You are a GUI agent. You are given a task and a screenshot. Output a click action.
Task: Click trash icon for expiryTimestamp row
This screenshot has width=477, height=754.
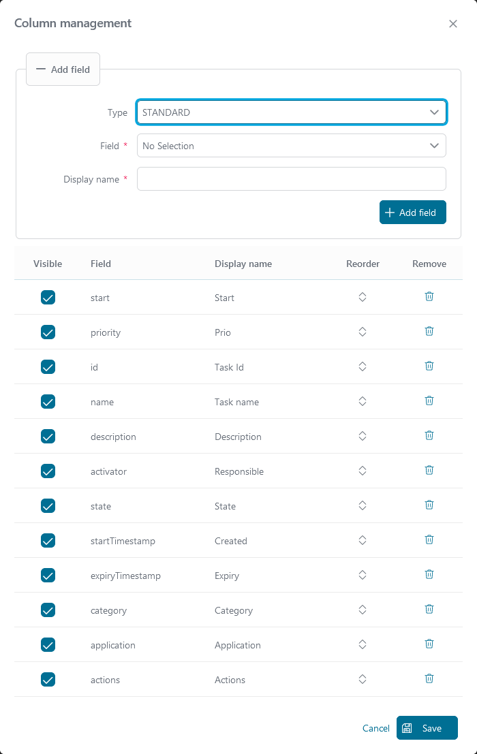[429, 575]
